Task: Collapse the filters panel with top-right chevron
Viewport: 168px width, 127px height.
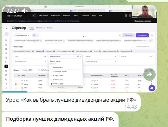Action: click(152, 35)
